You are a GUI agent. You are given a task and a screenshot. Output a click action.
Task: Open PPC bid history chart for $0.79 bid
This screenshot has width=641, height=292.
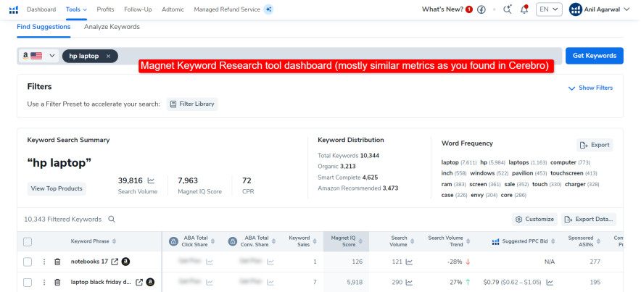[x=550, y=282]
